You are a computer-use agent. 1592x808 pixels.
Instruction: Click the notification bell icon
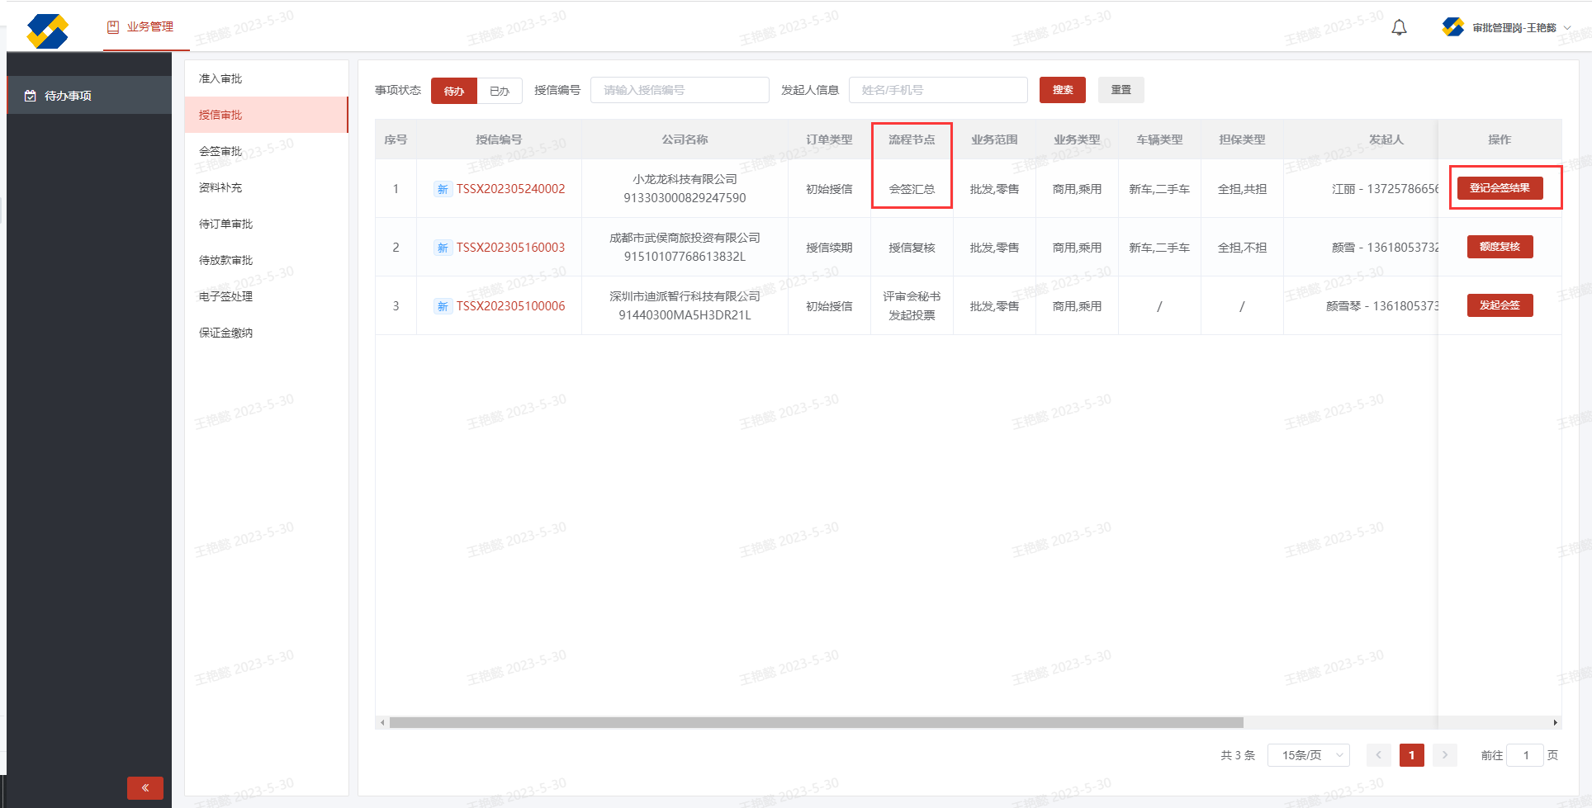pos(1399,28)
